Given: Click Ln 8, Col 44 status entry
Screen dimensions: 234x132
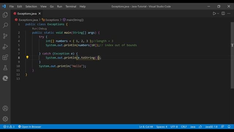Looking at the screenshot, I should (x=146, y=126).
